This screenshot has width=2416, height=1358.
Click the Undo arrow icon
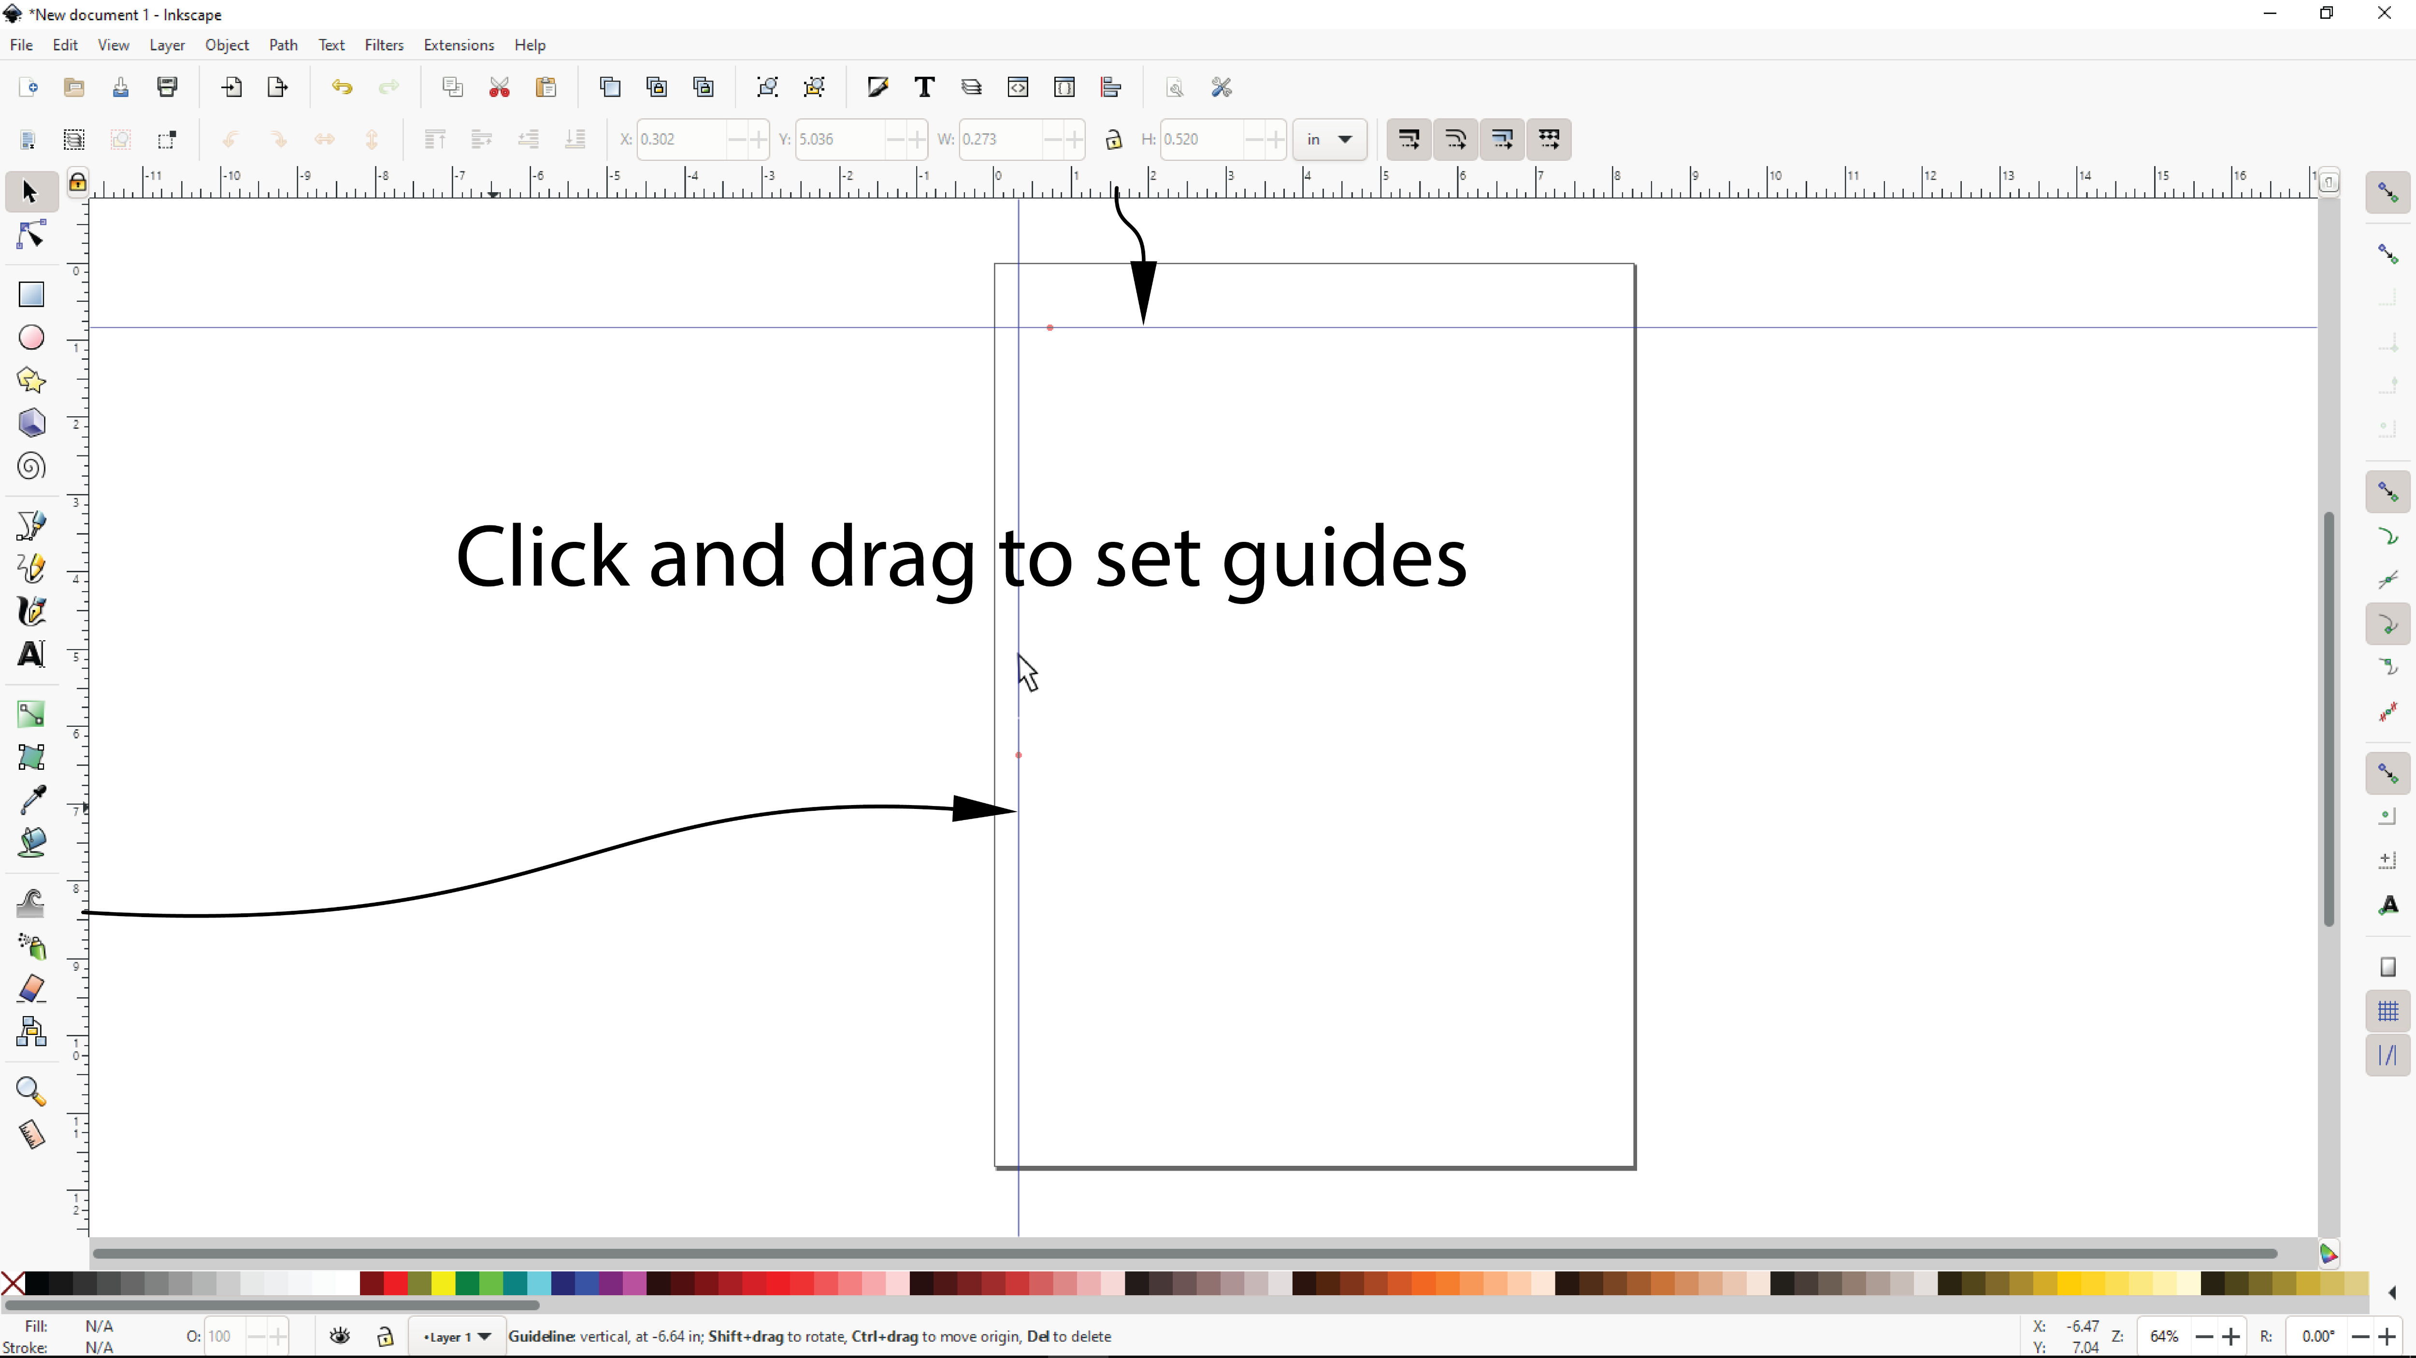342,88
